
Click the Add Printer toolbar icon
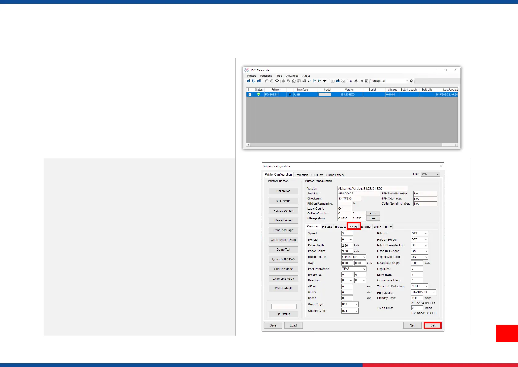(248, 81)
